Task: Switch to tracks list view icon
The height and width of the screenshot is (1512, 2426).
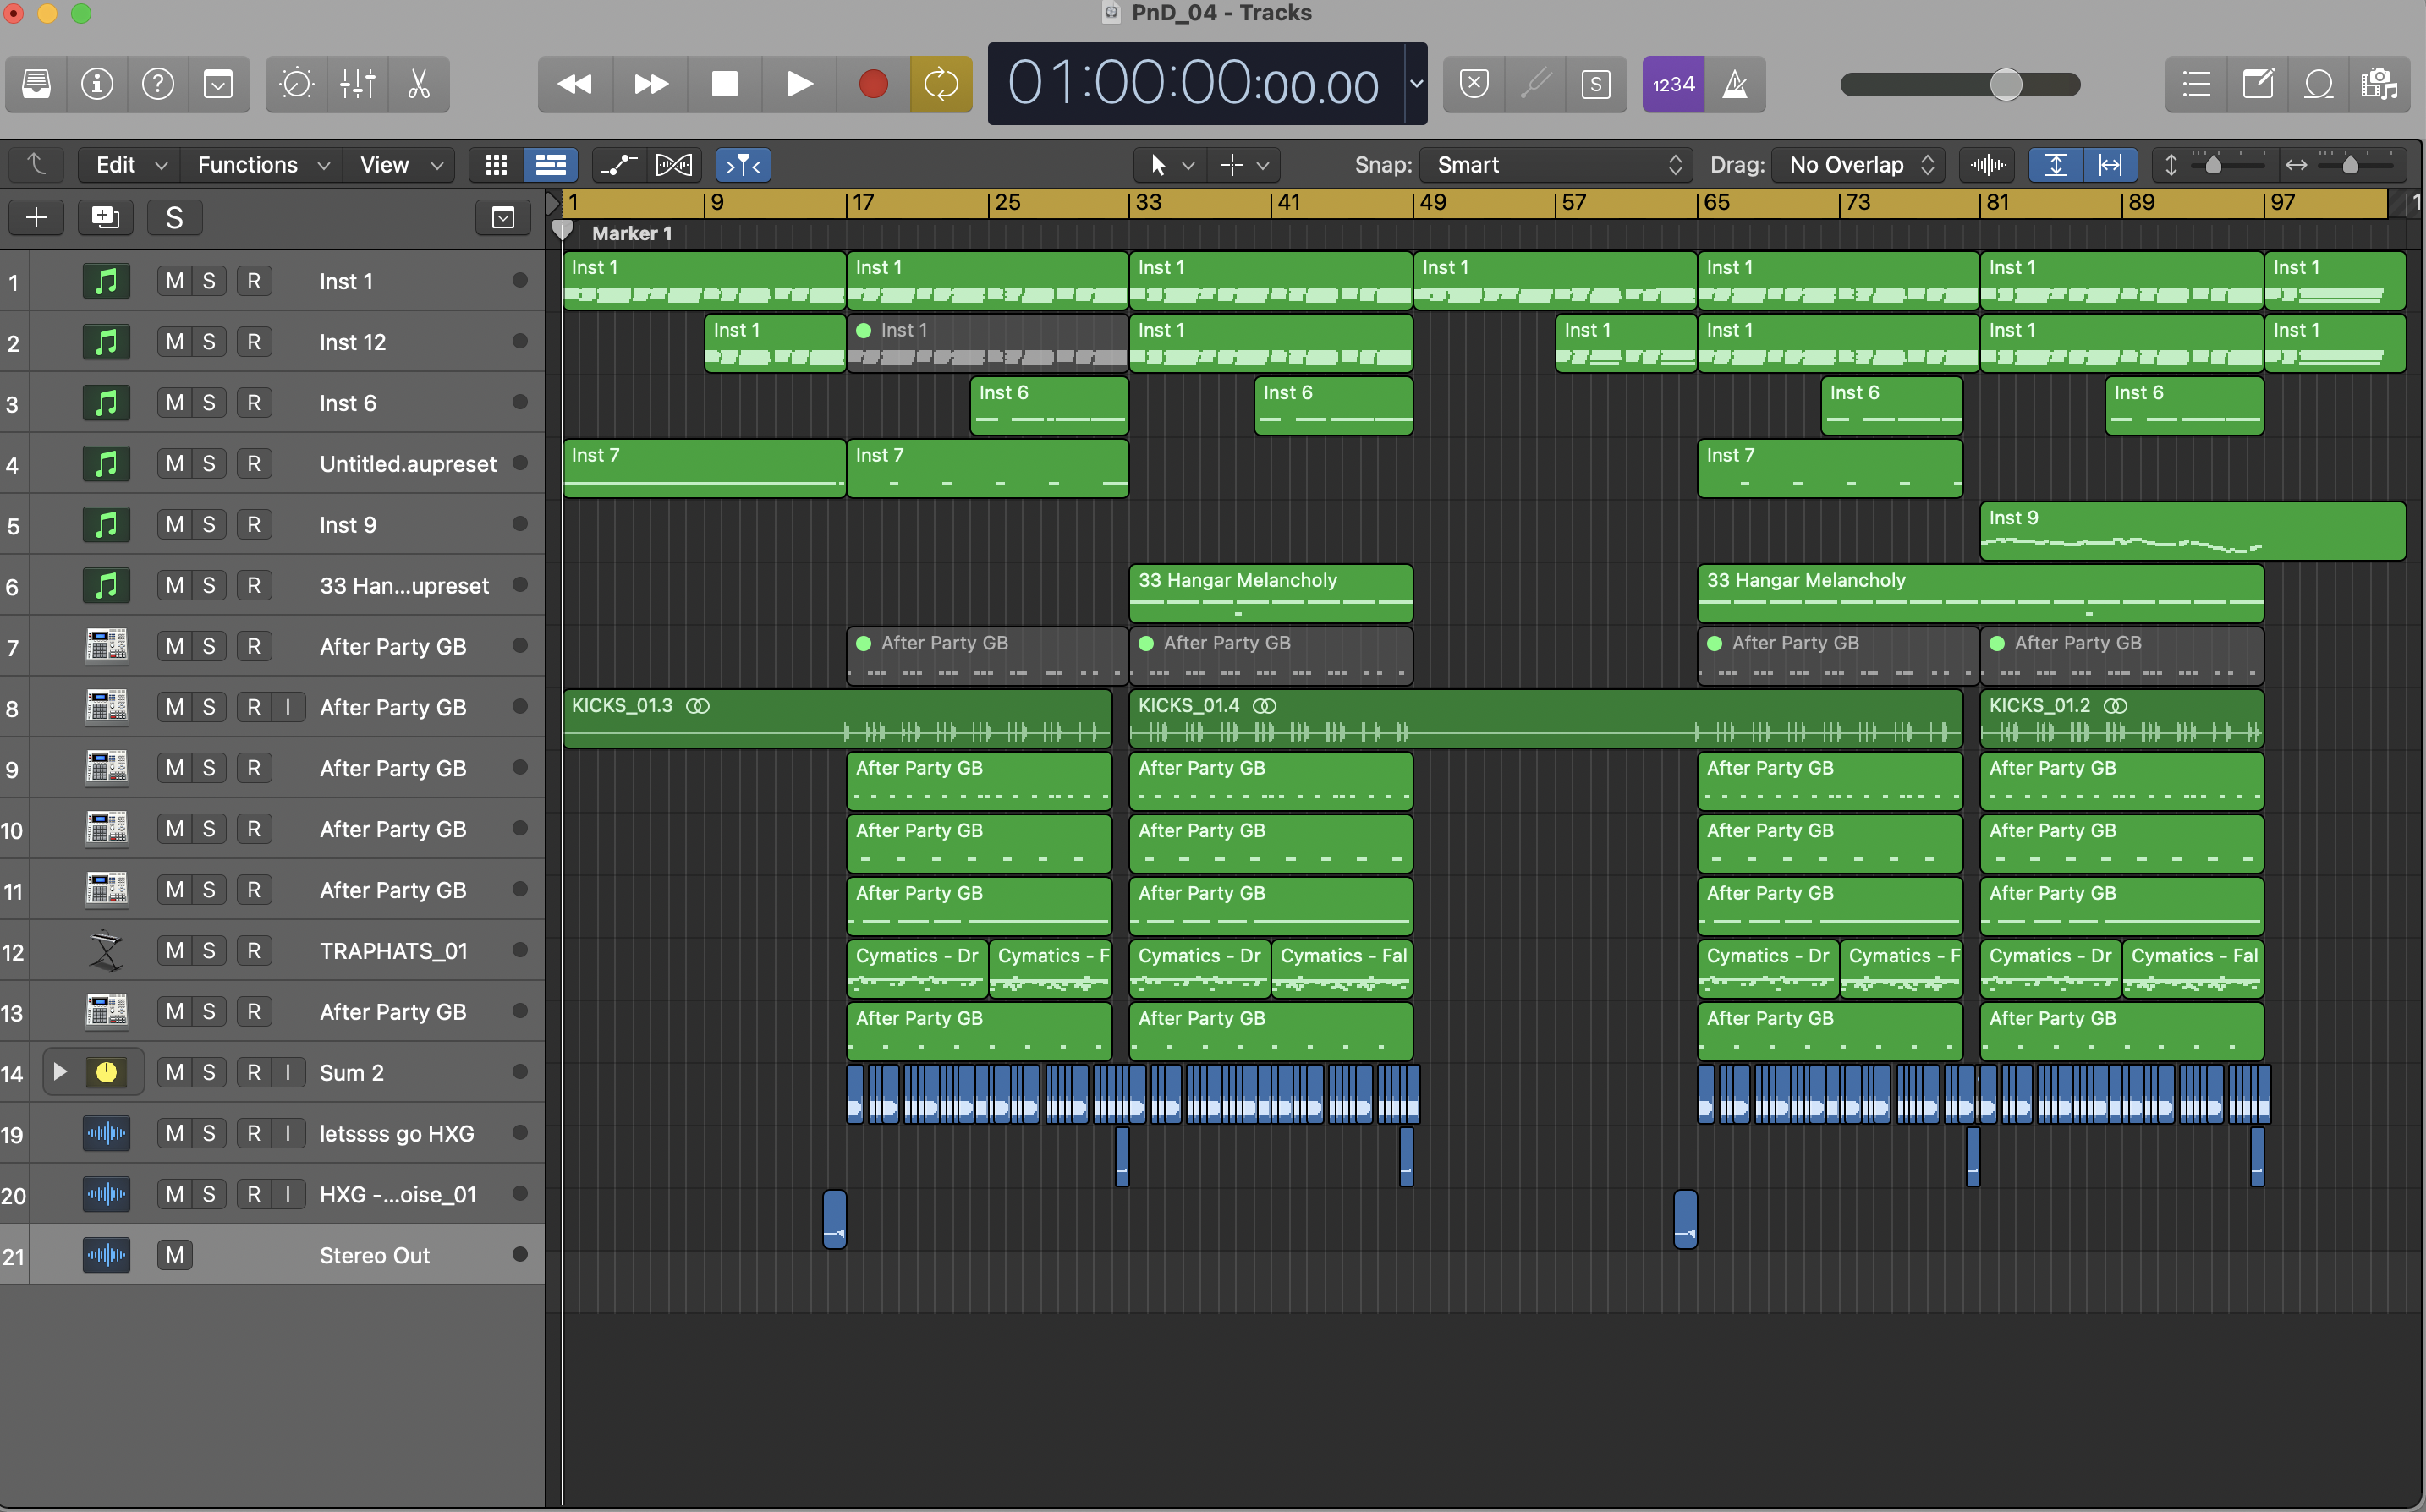Action: [551, 165]
